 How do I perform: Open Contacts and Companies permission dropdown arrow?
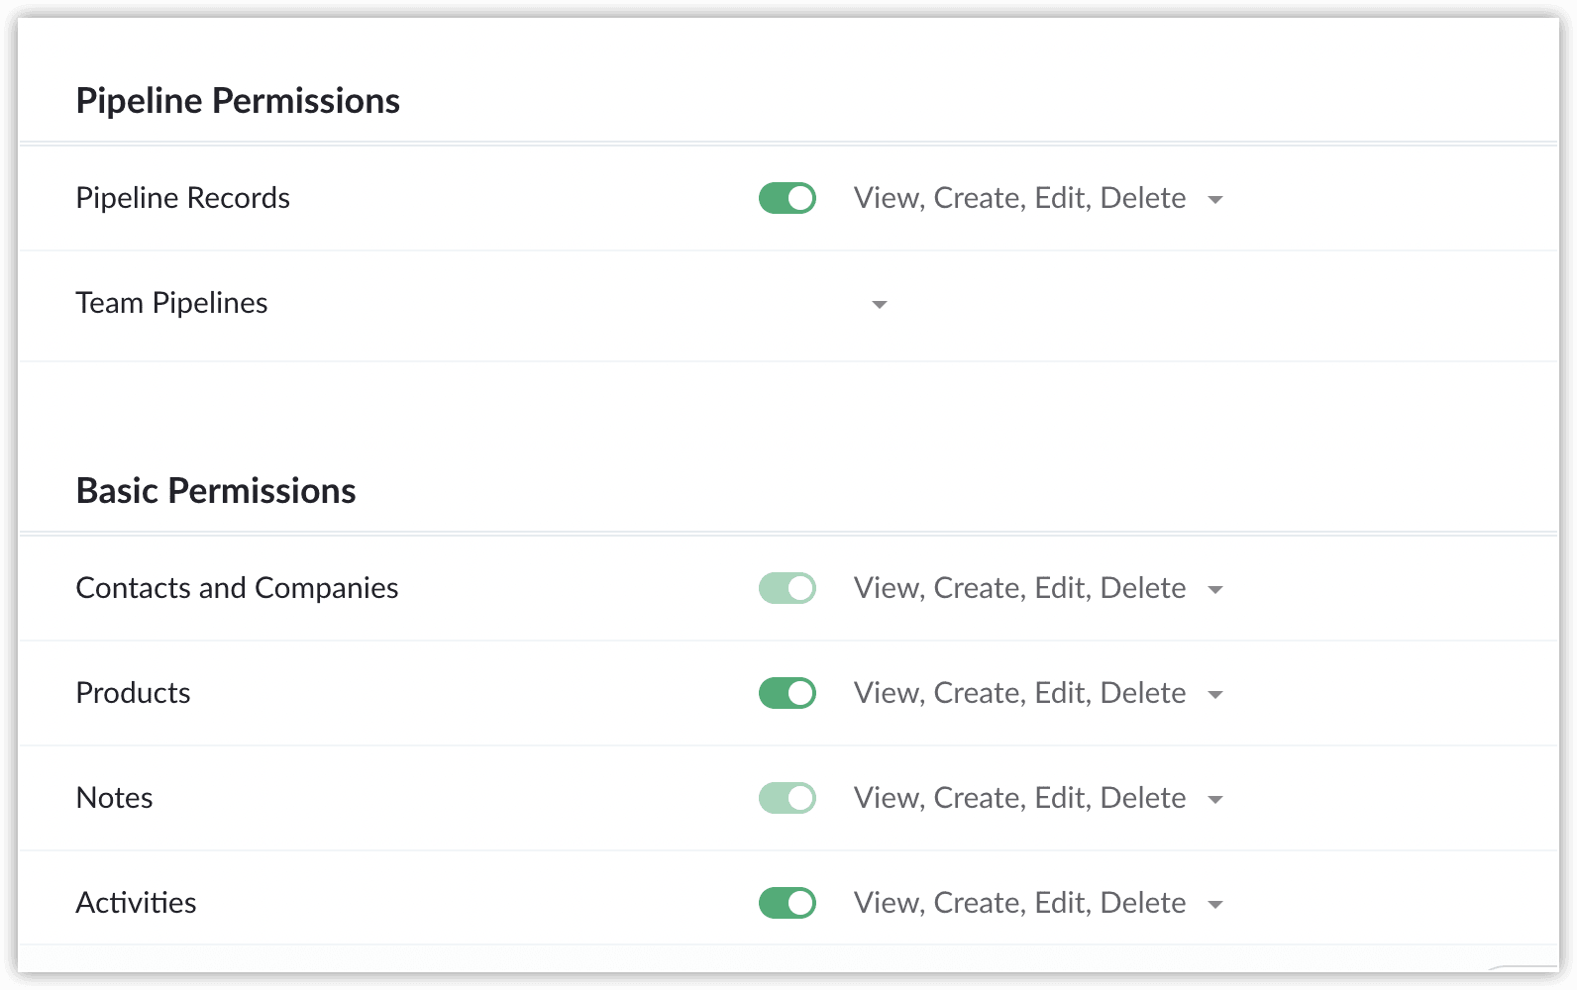click(x=1215, y=590)
